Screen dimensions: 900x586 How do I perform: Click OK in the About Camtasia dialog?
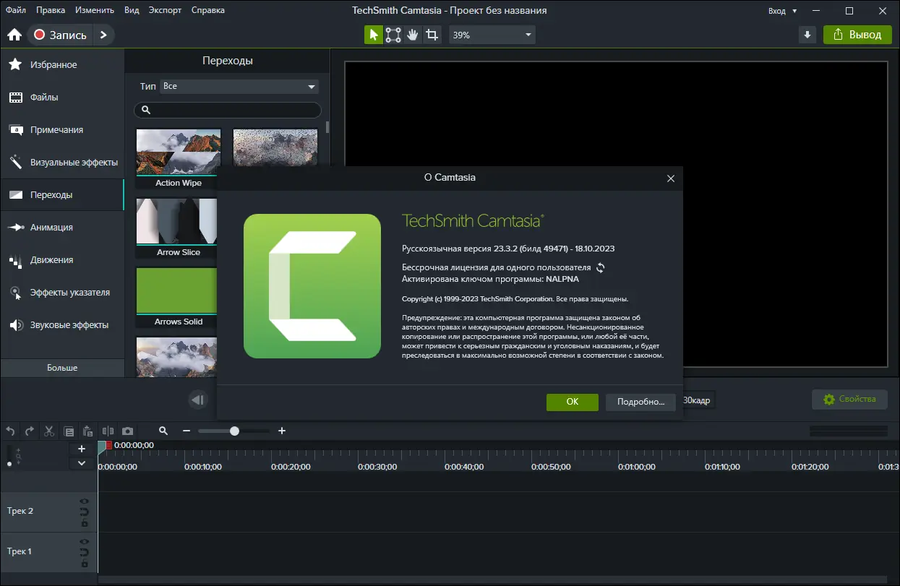573,402
